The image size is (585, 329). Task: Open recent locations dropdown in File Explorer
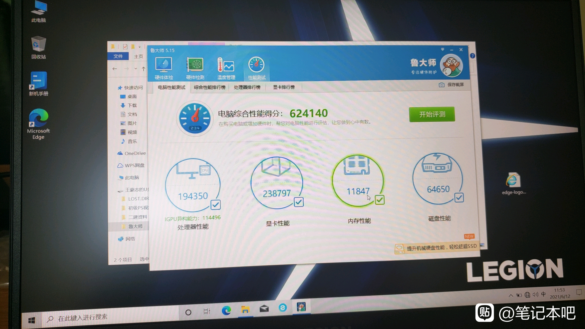pos(136,69)
